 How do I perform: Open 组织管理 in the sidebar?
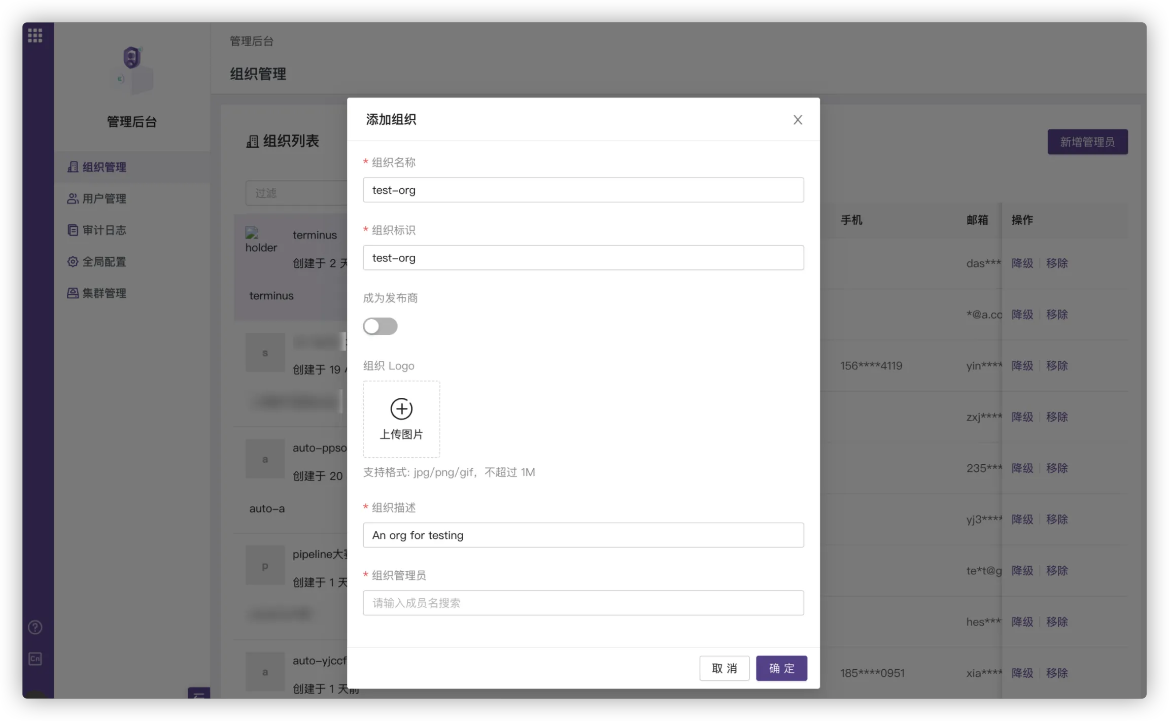(x=104, y=167)
